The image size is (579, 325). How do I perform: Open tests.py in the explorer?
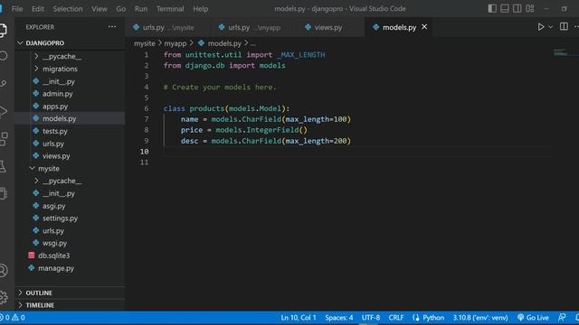pos(71,131)
